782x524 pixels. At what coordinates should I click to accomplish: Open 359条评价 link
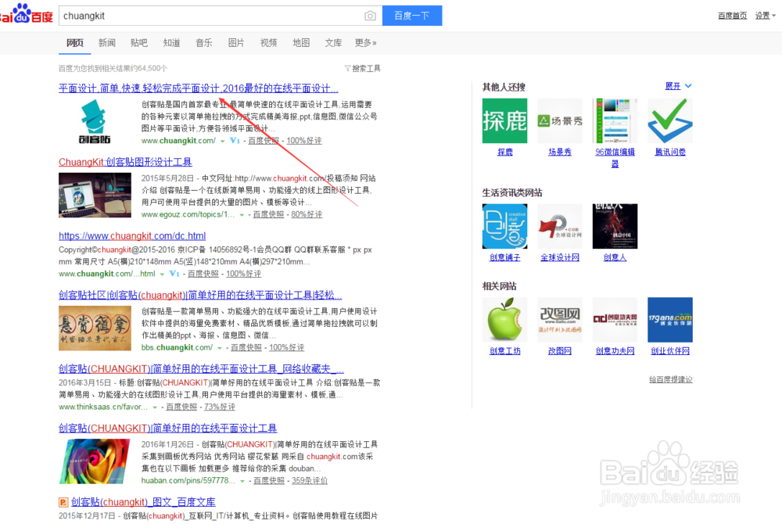[x=310, y=481]
